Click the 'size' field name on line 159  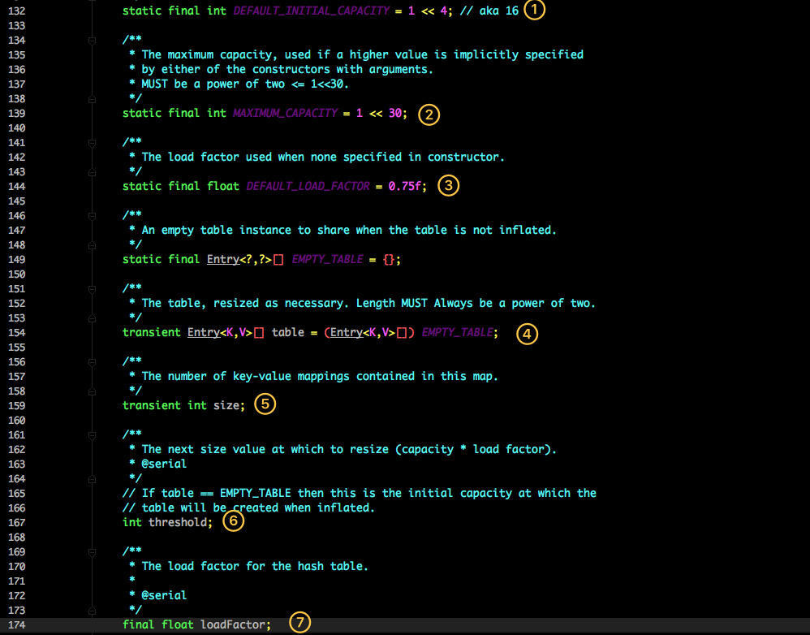click(226, 405)
